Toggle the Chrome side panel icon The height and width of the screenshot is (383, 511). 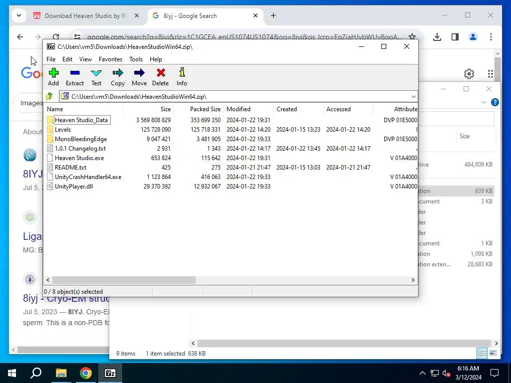point(455,37)
